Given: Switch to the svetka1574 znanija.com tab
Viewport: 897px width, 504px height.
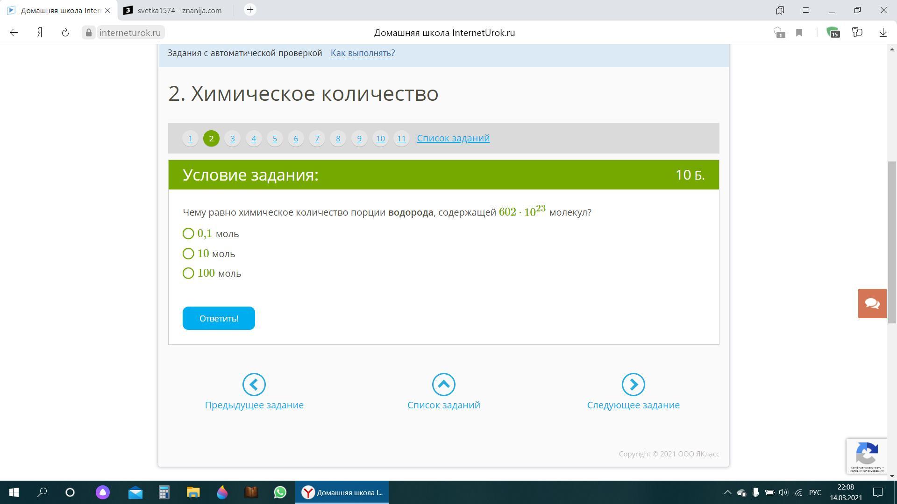Looking at the screenshot, I should 179,10.
